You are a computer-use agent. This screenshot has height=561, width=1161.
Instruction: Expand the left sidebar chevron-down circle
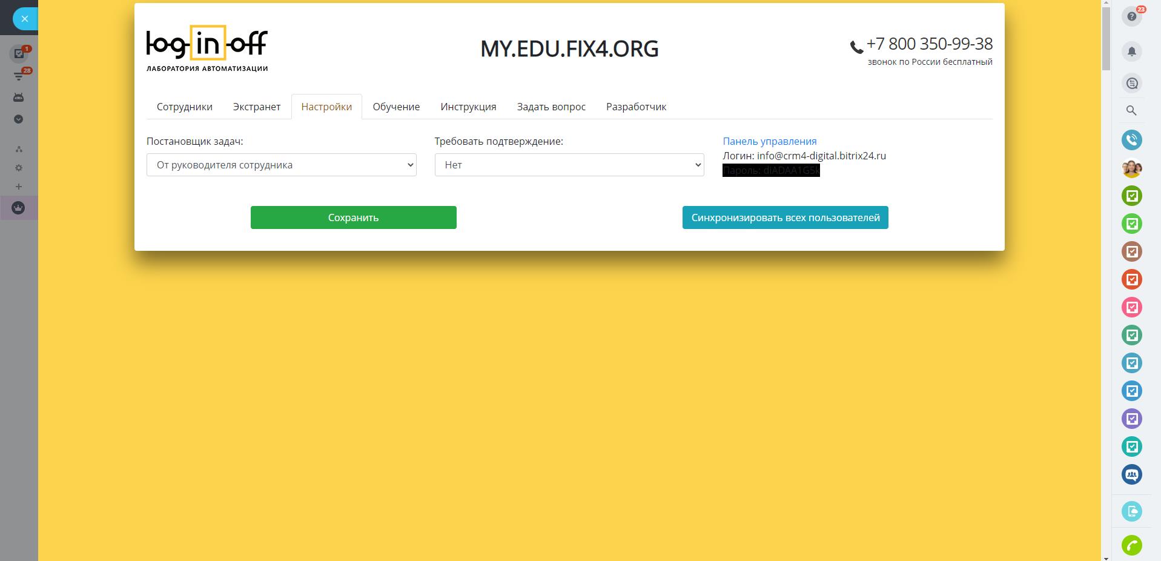[19, 119]
